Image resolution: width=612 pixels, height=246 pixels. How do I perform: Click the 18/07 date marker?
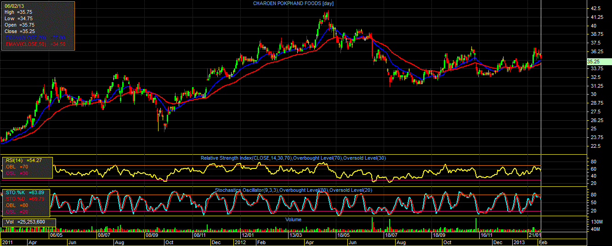pyautogui.click(x=391, y=235)
